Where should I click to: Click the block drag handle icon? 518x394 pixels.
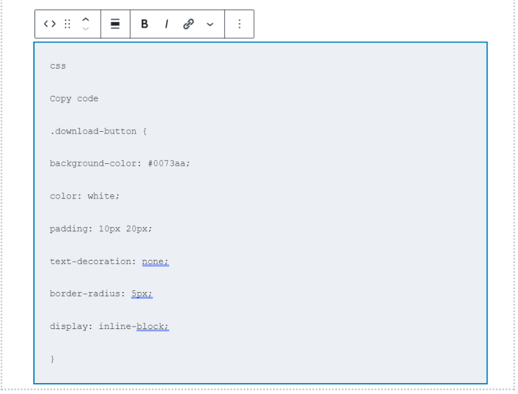coord(67,24)
